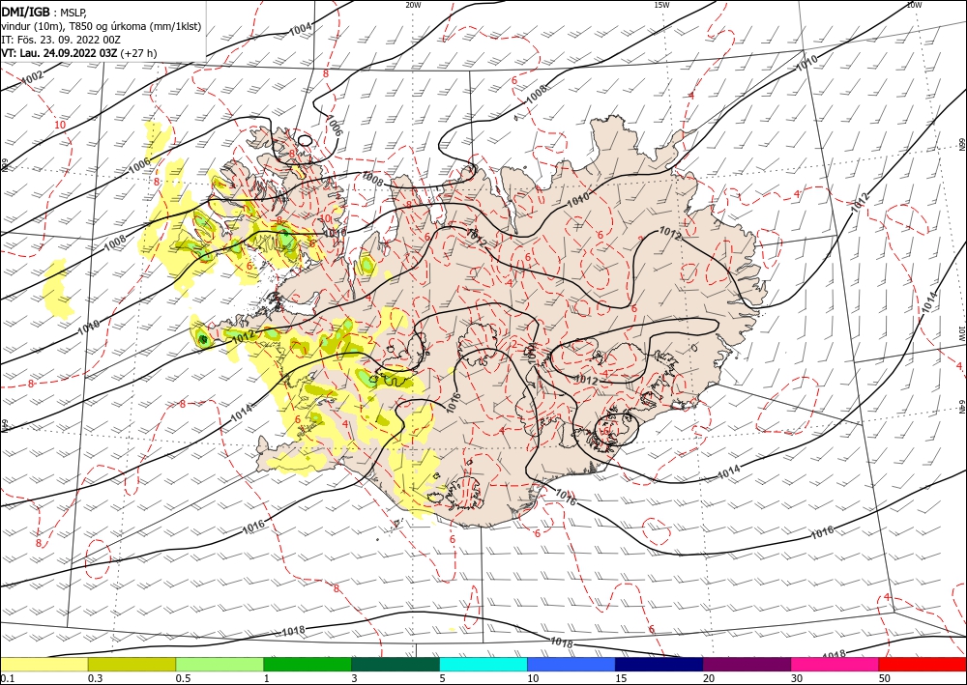This screenshot has width=967, height=685.
Task: Pick the blue 10–15 legend color segment
Action: (x=571, y=664)
